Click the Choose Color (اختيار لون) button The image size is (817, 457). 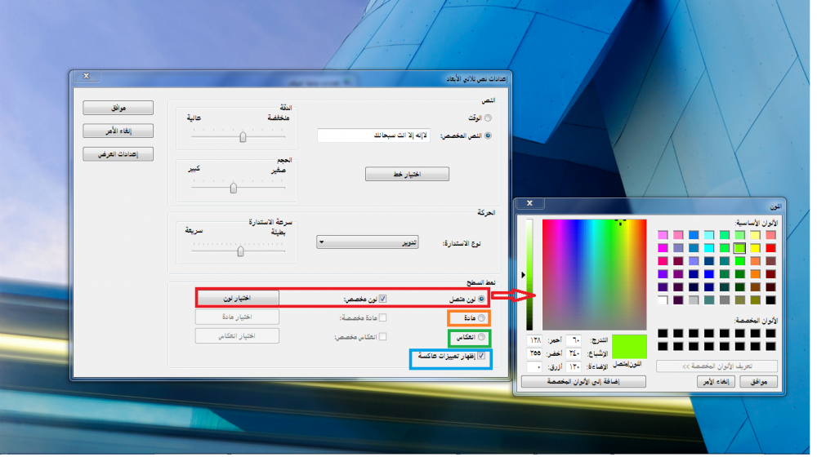point(237,298)
